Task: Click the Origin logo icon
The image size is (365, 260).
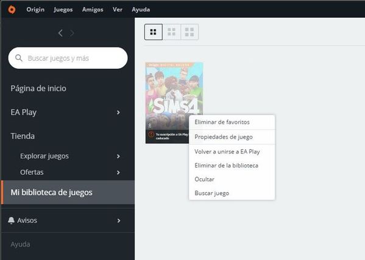Action: click(x=12, y=10)
